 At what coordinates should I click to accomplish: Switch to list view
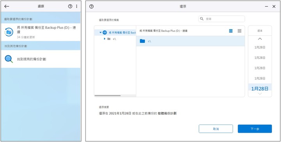(231, 31)
